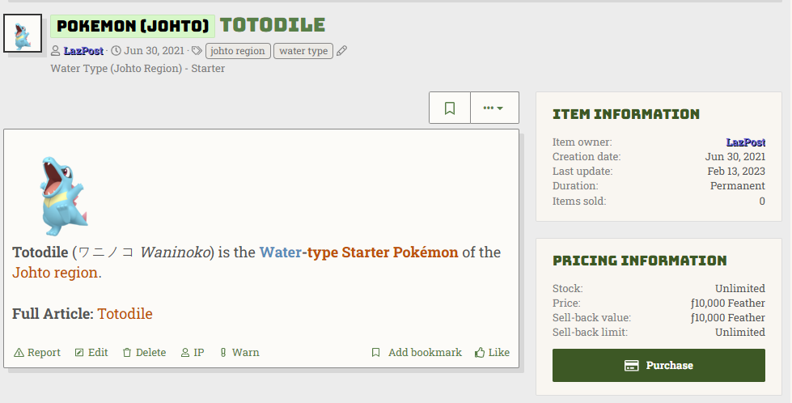792x403 pixels.
Task: Open the water type tag
Action: pyautogui.click(x=303, y=51)
